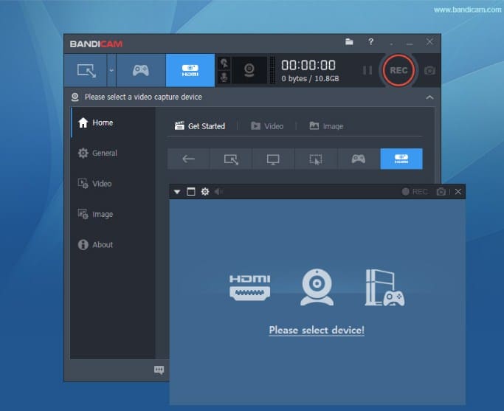Take snapshot with preview window camera icon
This screenshot has width=504, height=411.
441,192
